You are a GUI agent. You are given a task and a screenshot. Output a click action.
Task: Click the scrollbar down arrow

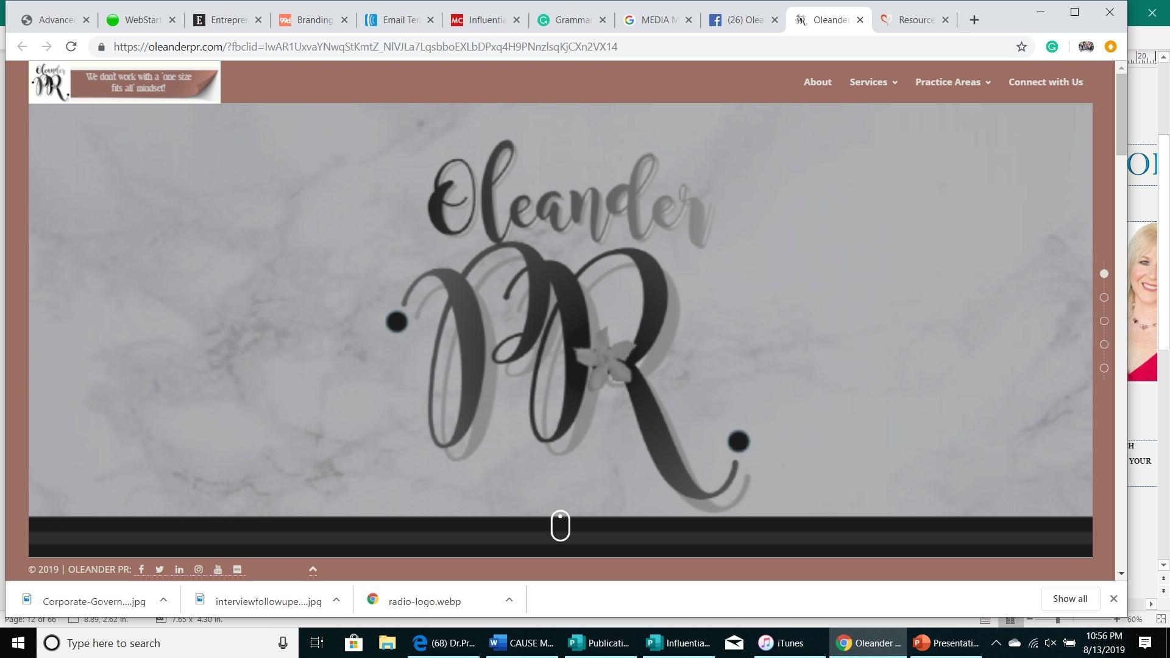click(1121, 574)
